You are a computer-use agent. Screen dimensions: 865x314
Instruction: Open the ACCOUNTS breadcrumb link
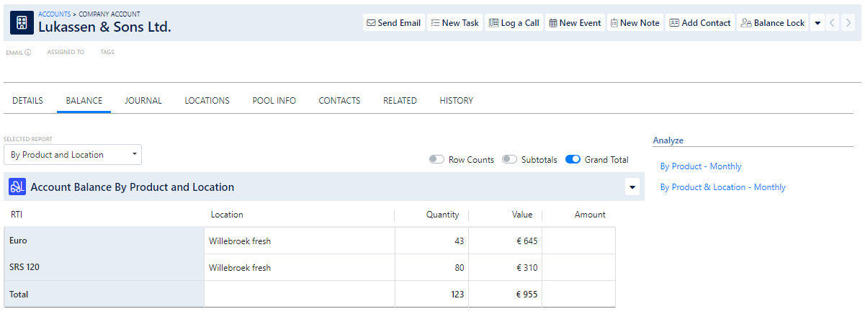pyautogui.click(x=55, y=14)
